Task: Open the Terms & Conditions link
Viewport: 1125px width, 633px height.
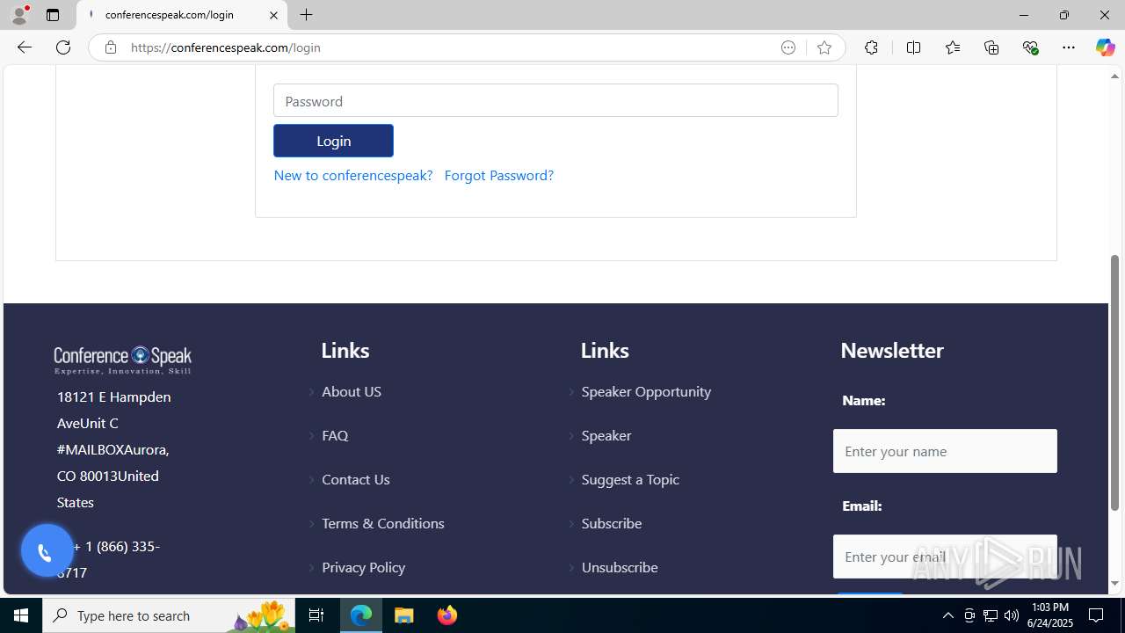Action: pos(383,523)
